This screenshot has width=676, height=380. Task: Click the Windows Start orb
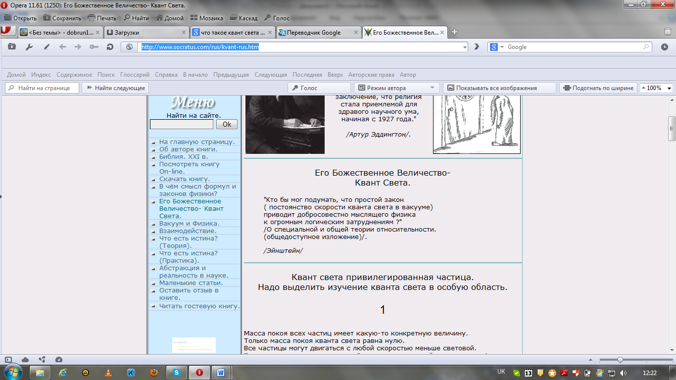coord(13,372)
